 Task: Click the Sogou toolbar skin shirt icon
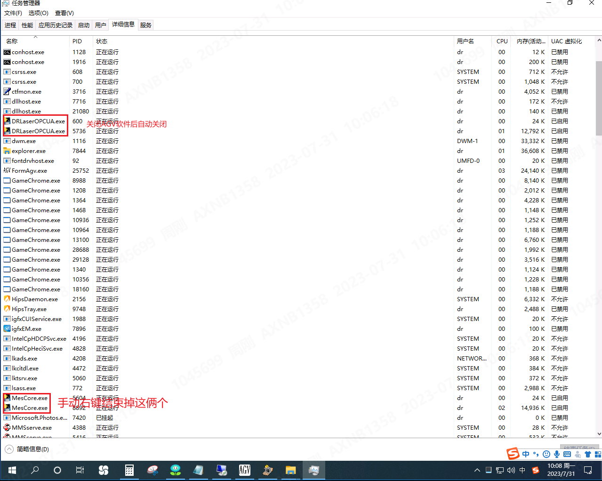588,454
